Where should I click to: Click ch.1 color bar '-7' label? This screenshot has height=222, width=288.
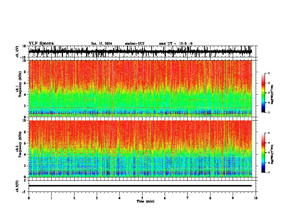pyautogui.click(x=268, y=112)
